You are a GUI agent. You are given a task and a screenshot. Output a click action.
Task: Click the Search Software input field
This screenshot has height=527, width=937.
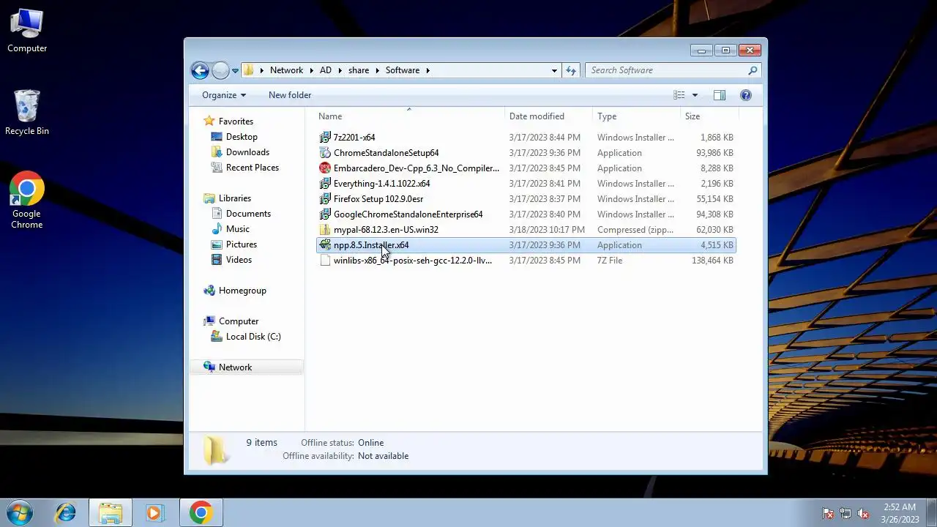click(665, 70)
